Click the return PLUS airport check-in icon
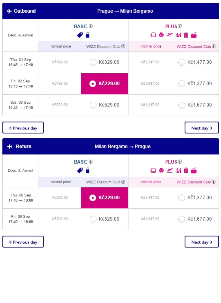Viewport: 221px width, 303px height. pos(178,170)
